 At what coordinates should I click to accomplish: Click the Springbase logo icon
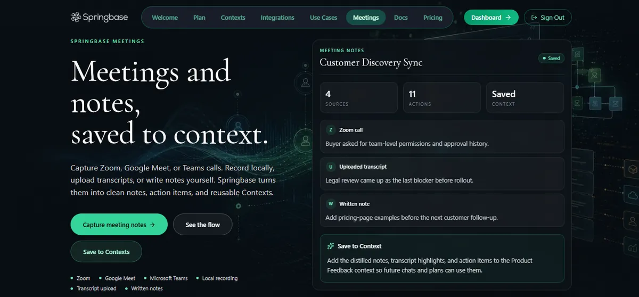(76, 18)
